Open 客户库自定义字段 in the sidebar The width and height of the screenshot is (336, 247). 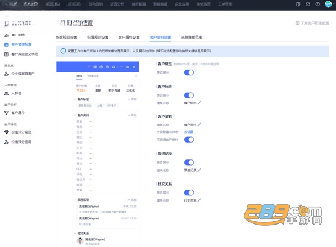click(x=25, y=54)
